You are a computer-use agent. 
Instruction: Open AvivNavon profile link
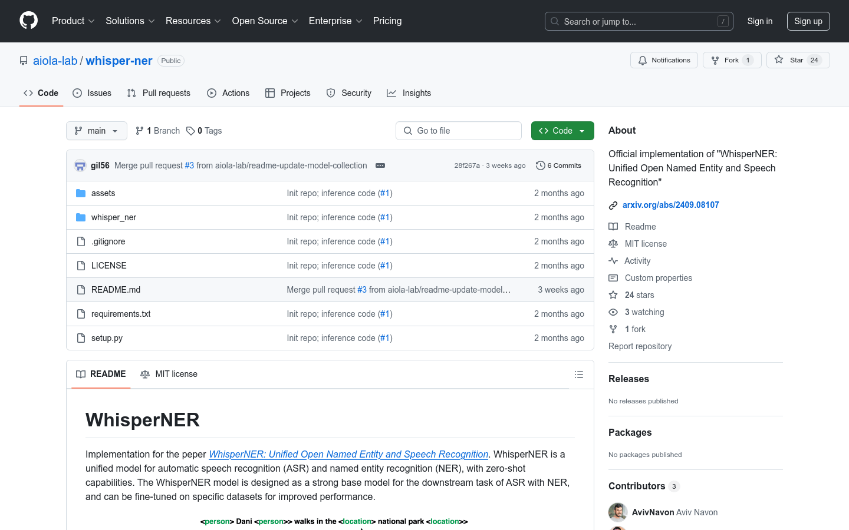(653, 512)
